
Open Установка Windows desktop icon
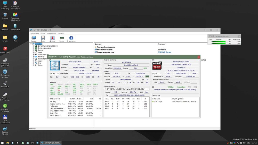[x=15, y=16]
